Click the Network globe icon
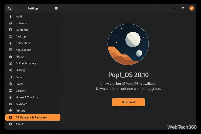 pos(11,23)
